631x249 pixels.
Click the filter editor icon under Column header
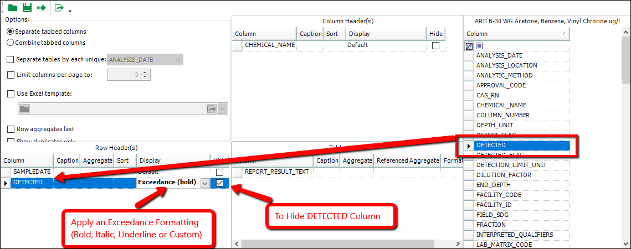pos(469,46)
